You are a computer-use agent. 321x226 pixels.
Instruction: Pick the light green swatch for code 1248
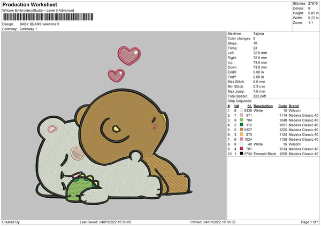tap(242, 120)
